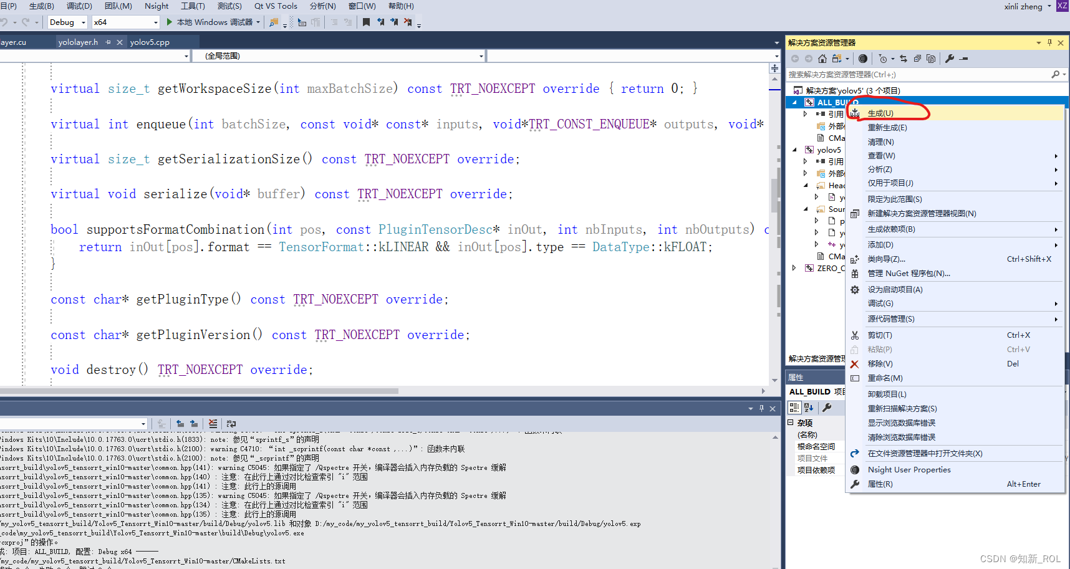This screenshot has width=1070, height=569.
Task: Unpin the output window at the bottom
Action: pyautogui.click(x=761, y=408)
